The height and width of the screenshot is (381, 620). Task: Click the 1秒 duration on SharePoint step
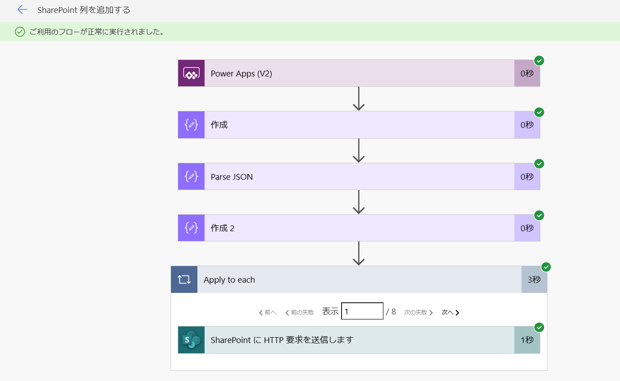(527, 340)
